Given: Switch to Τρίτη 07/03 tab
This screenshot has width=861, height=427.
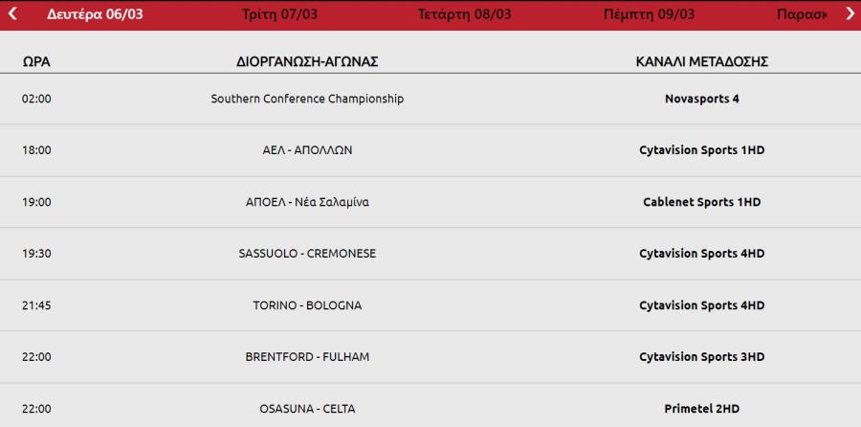Looking at the screenshot, I should tap(279, 14).
